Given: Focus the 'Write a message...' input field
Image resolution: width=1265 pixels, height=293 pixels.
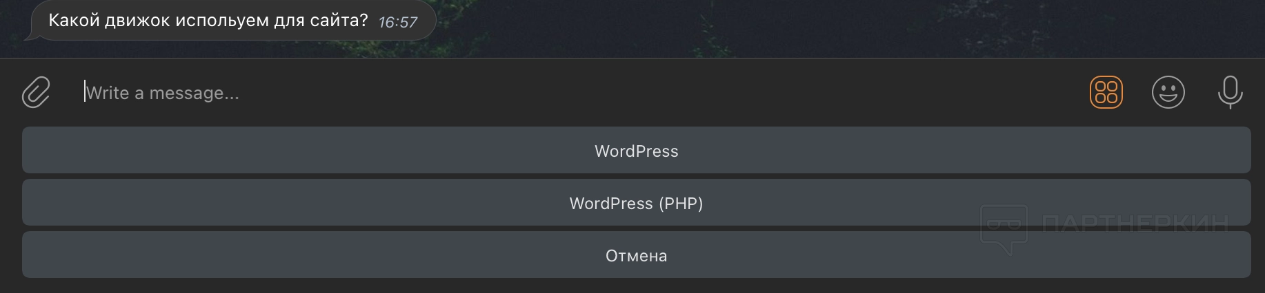Looking at the screenshot, I should 552,93.
